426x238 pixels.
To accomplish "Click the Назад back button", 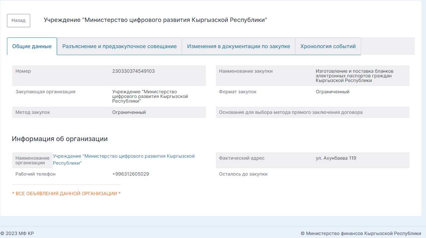I will [19, 21].
